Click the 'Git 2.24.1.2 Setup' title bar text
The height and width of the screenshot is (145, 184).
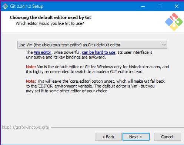point(27,6)
